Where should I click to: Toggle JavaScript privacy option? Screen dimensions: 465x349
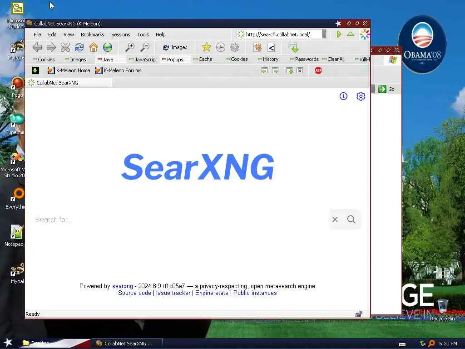pos(143,60)
